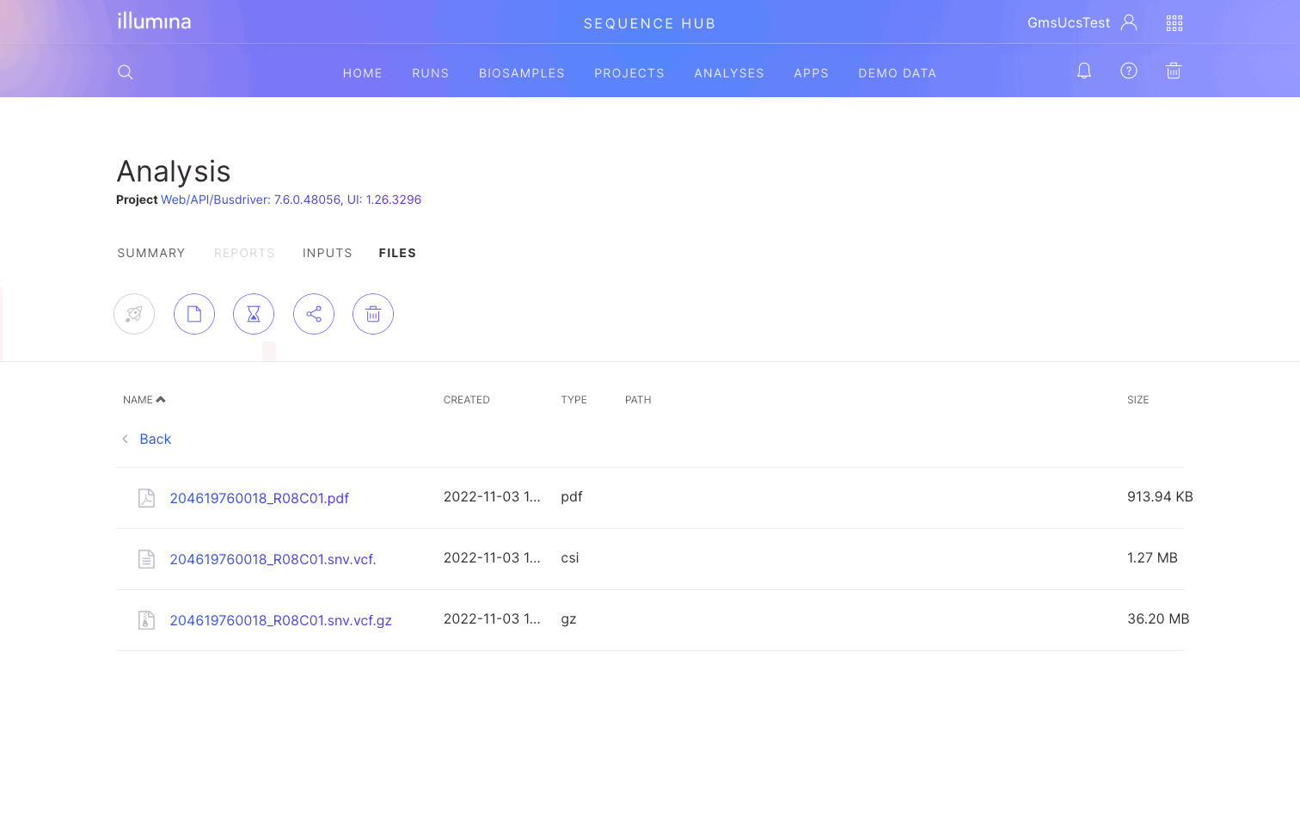Open GmsUcsTest user account menu
The width and height of the screenshot is (1300, 830).
(1082, 23)
